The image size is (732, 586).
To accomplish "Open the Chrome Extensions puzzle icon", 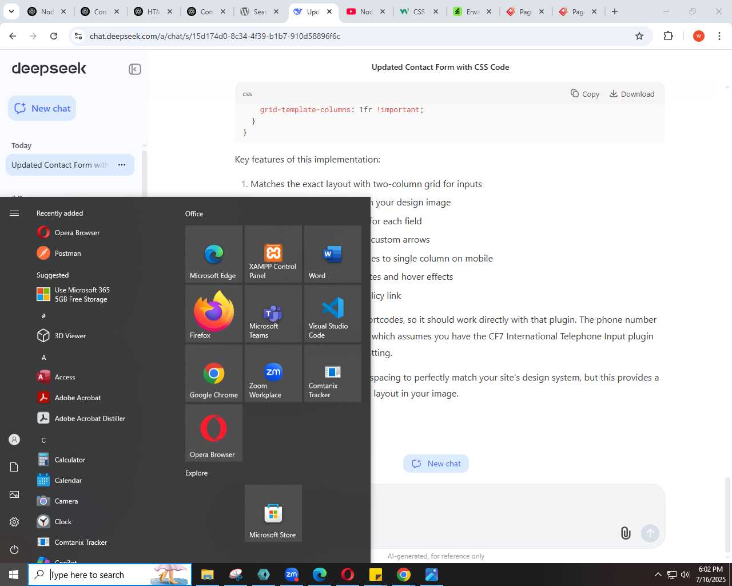I will 668,36.
